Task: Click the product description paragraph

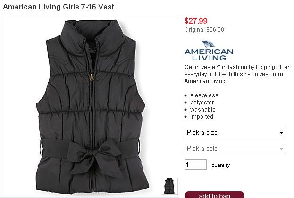Action: (237, 74)
